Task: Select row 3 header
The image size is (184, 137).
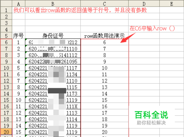Action: pos(6,23)
